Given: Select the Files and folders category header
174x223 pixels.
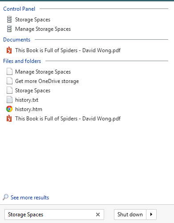Looking at the screenshot, I should click(22, 61).
